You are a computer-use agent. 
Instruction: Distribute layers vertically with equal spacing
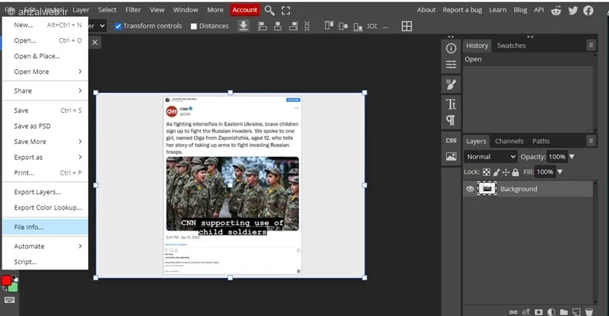pyautogui.click(x=307, y=26)
